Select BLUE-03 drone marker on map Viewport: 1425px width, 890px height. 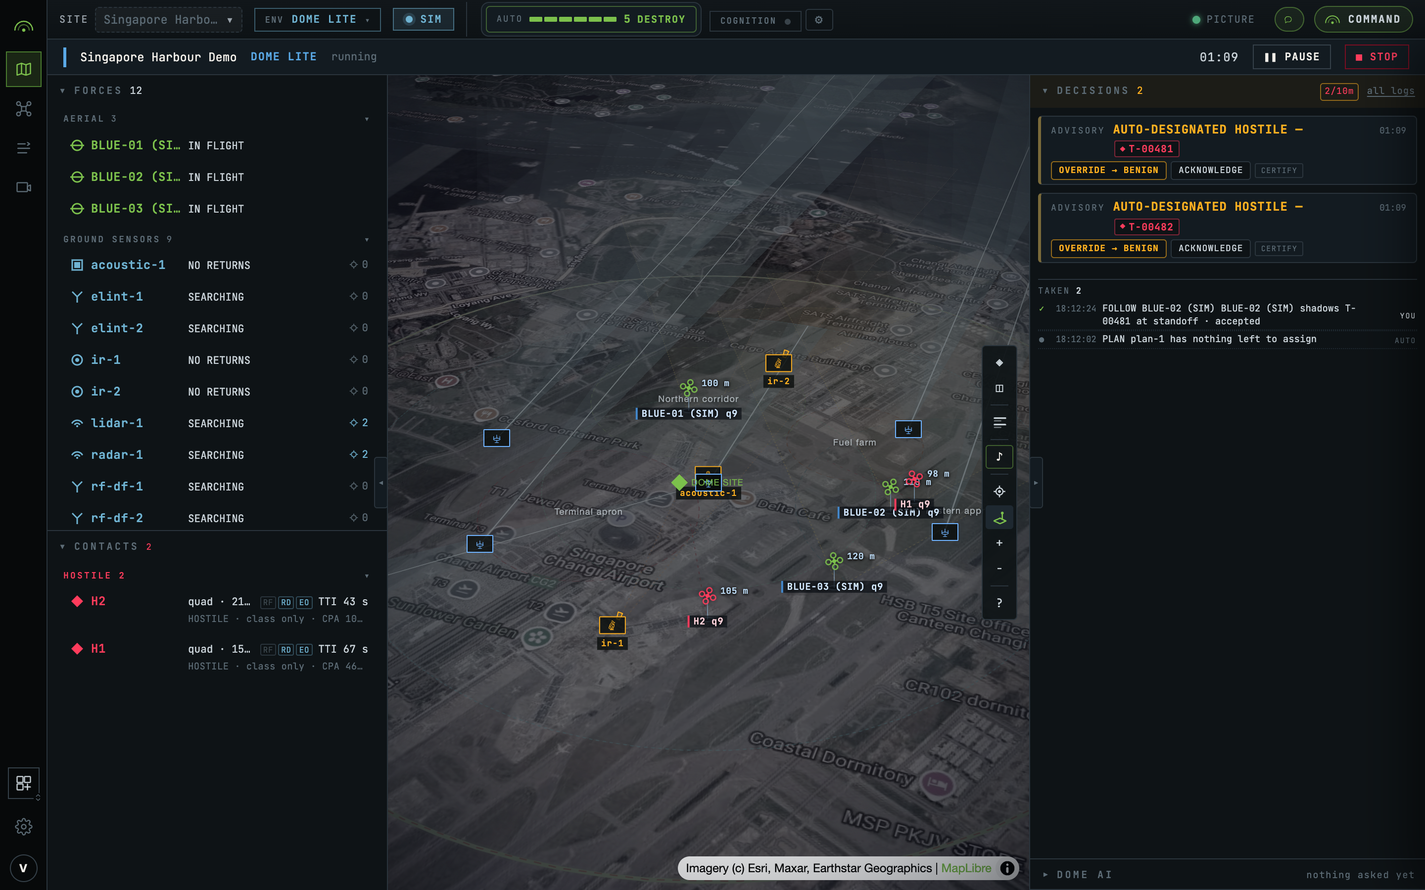(834, 561)
